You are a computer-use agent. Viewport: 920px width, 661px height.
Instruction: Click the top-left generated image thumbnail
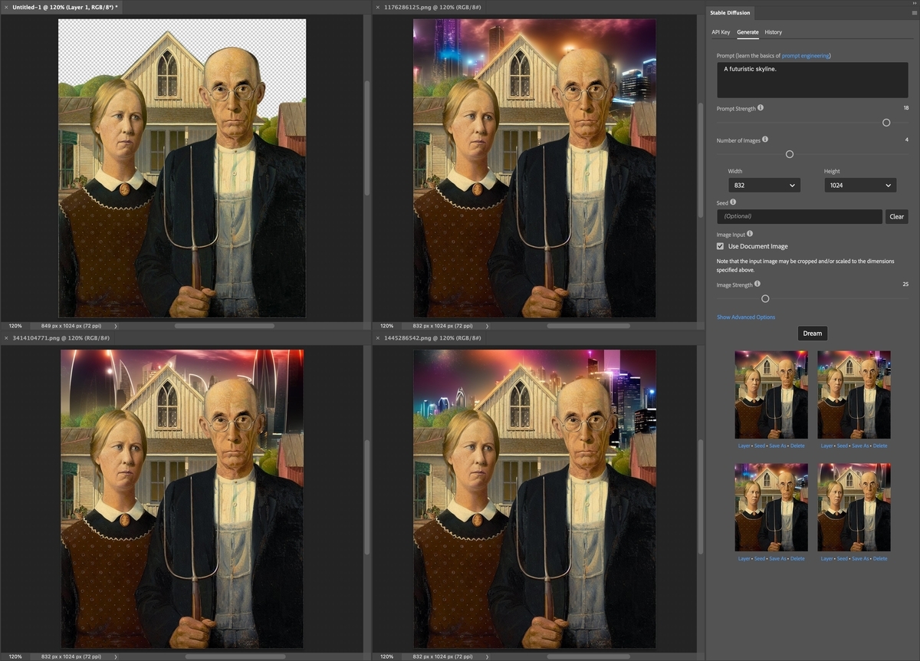tap(771, 394)
